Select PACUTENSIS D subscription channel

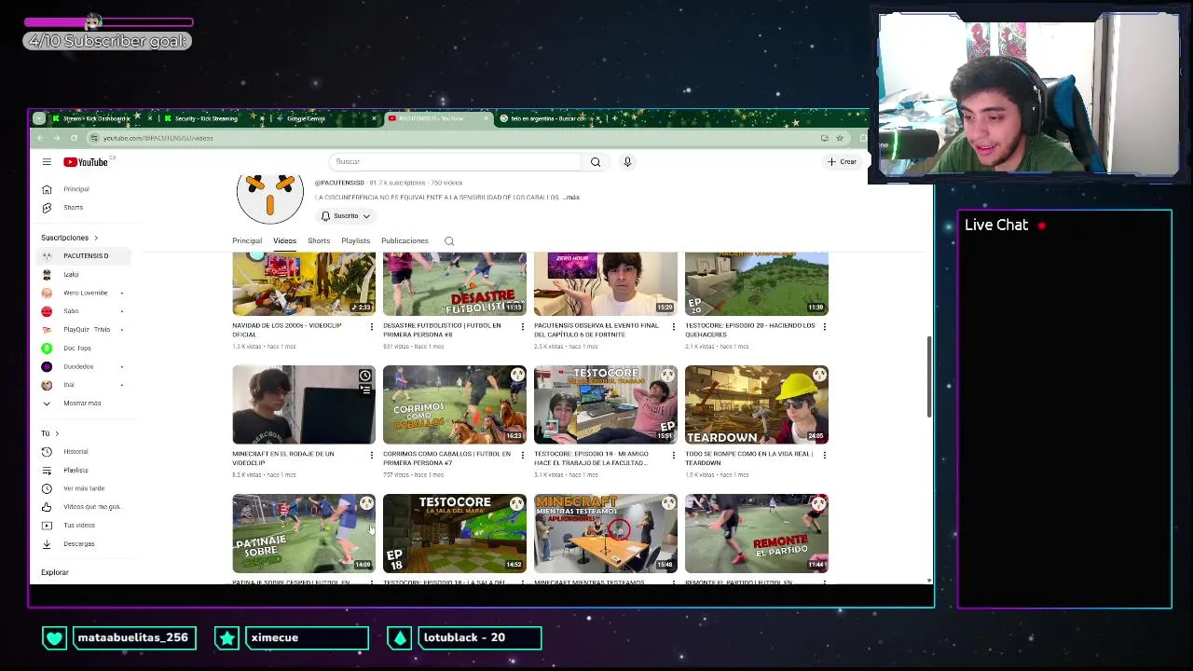87,255
